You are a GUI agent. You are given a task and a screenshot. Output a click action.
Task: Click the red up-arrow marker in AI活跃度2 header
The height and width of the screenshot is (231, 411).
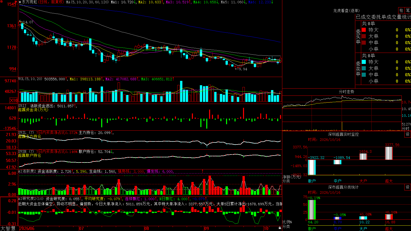click(x=202, y=171)
